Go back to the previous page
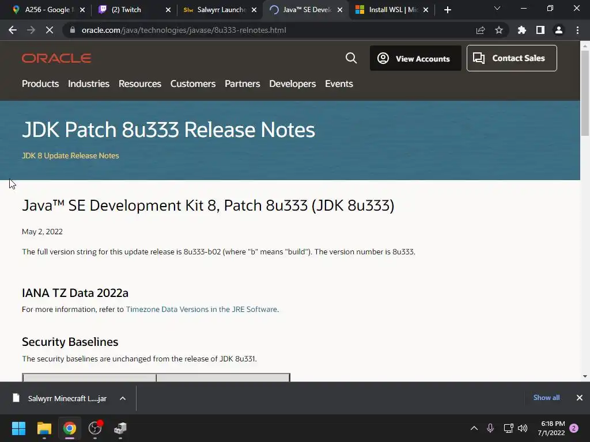The image size is (590, 442). (x=13, y=30)
